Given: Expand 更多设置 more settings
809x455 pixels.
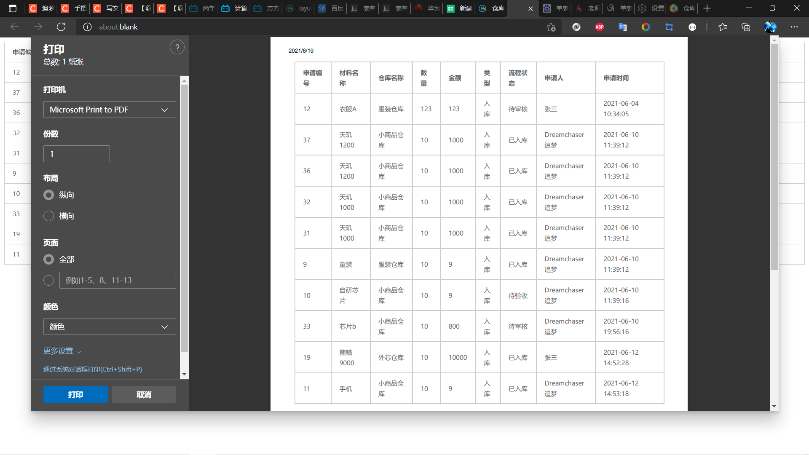Looking at the screenshot, I should [x=62, y=351].
